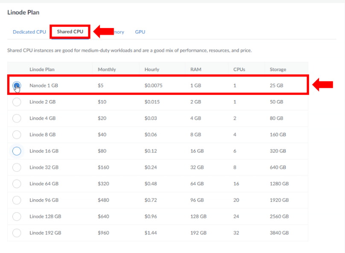This screenshot has height=253, width=345.
Task: Click the 'Linode 32 GB' plan name
Action: pyautogui.click(x=44, y=167)
